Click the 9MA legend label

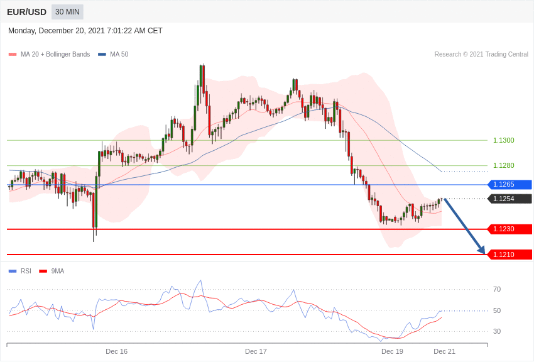(58, 271)
